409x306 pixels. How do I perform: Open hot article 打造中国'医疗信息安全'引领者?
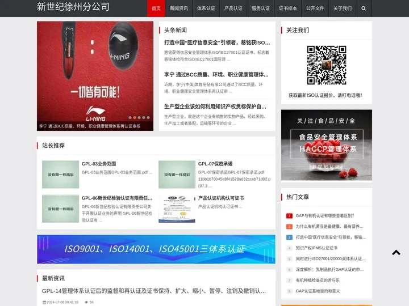coord(331,237)
